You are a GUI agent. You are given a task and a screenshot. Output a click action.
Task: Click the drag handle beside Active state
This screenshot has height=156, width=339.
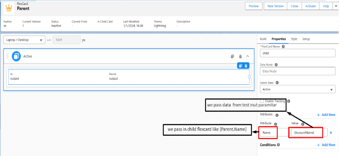[x=8, y=56]
